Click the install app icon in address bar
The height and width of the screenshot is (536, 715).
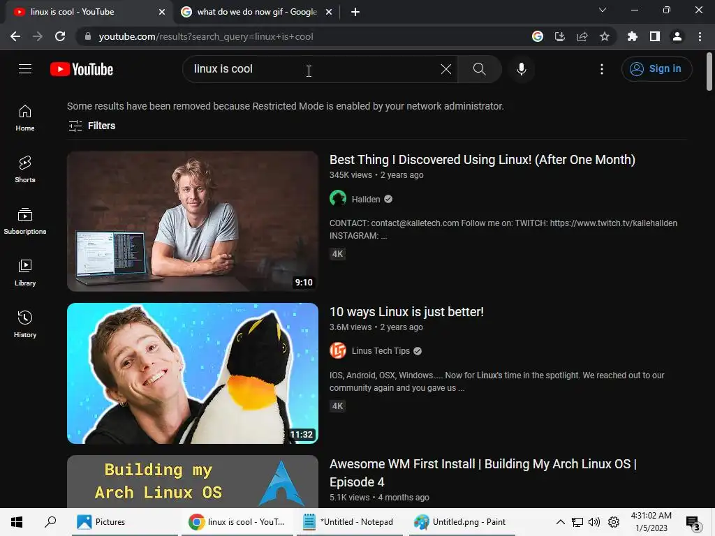click(x=560, y=36)
